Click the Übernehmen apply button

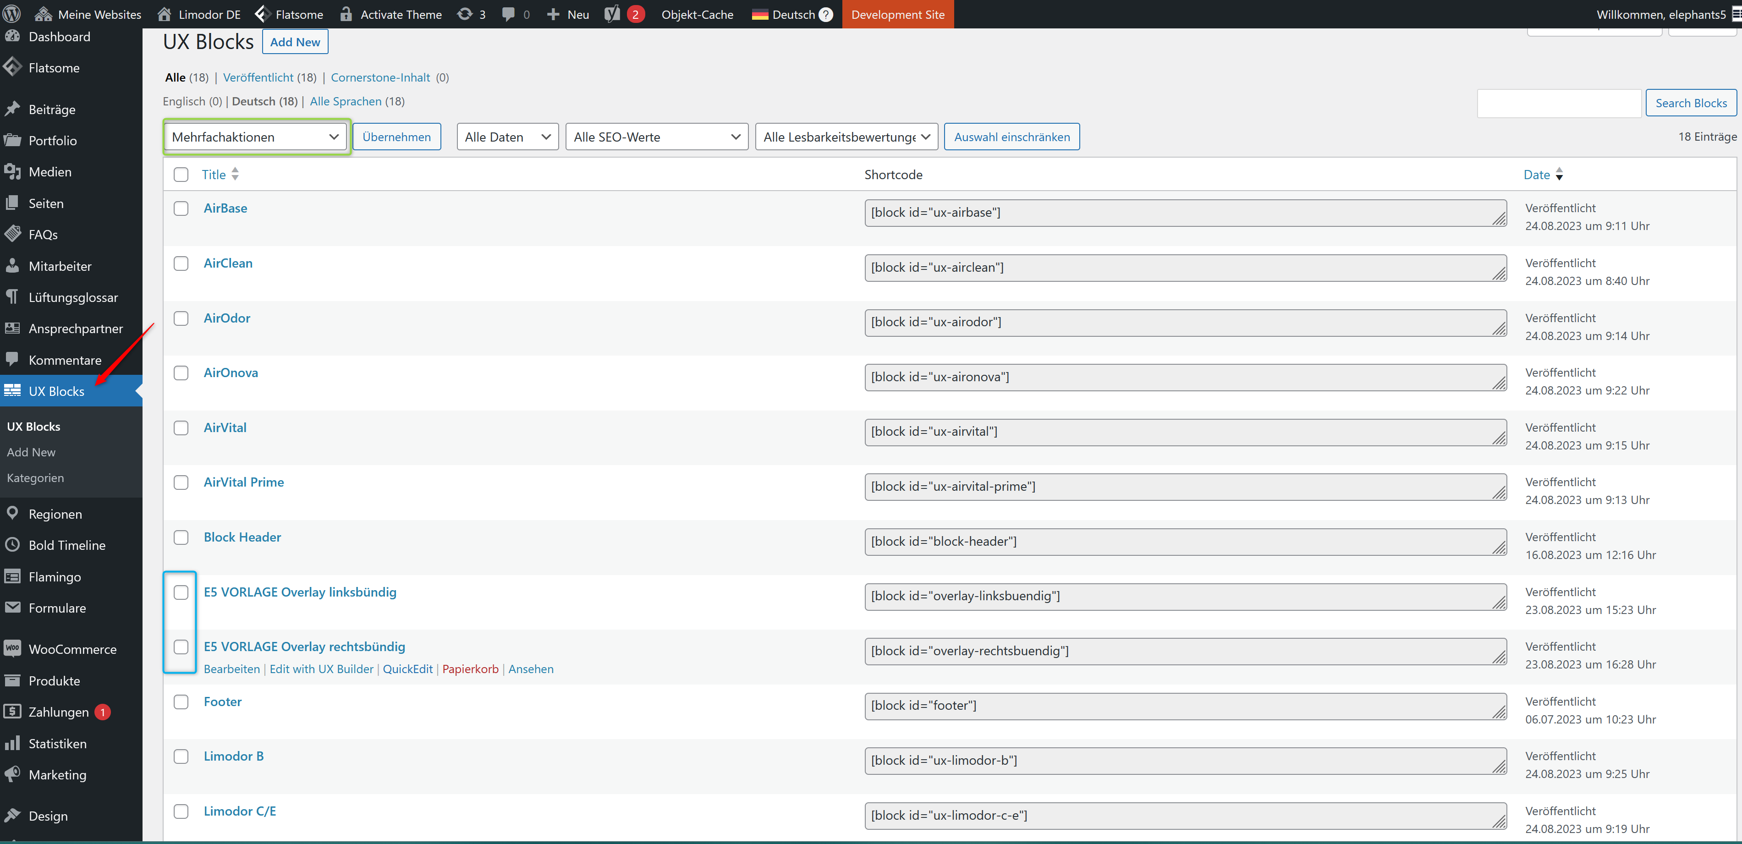[396, 137]
